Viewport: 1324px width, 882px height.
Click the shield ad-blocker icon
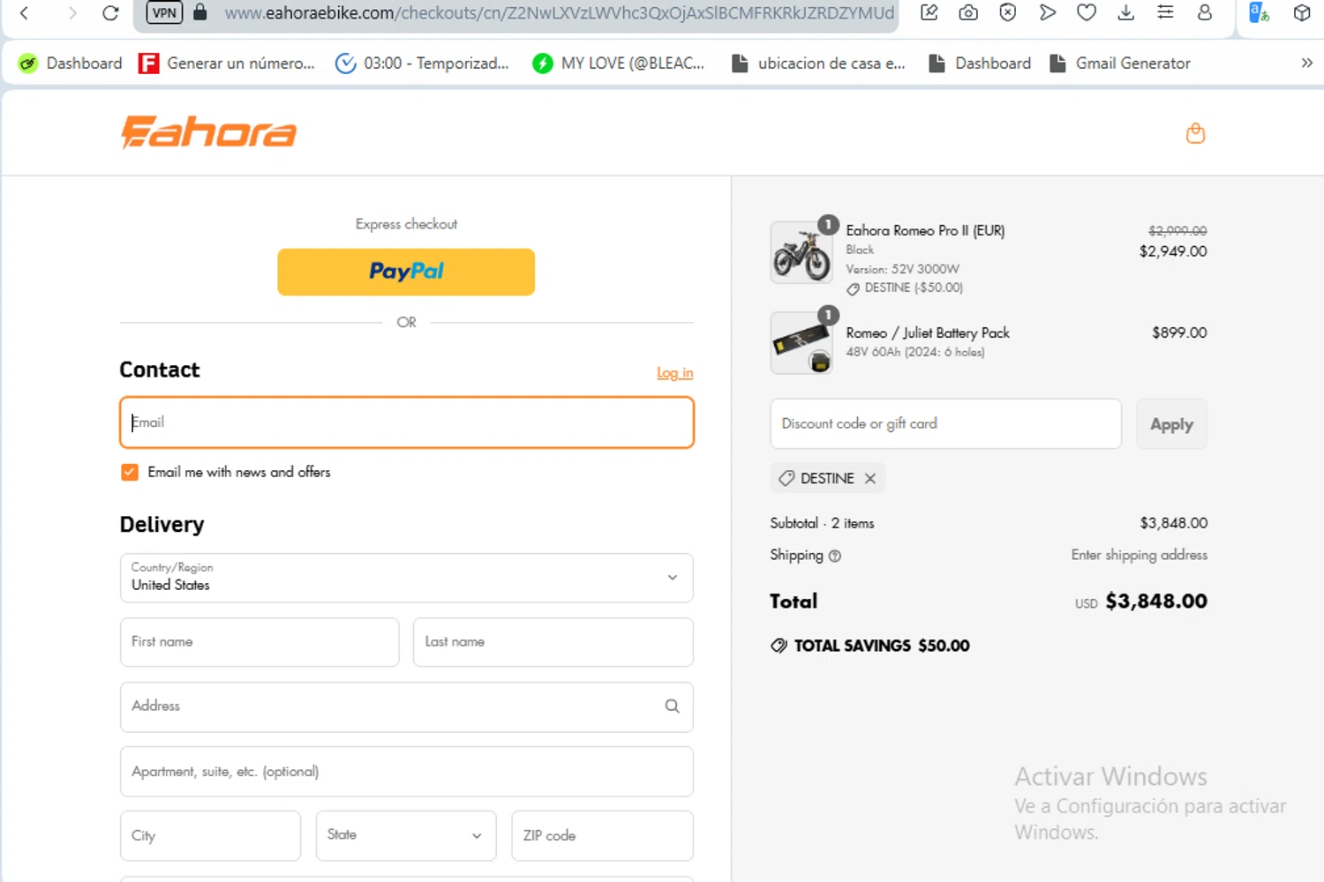point(1008,12)
